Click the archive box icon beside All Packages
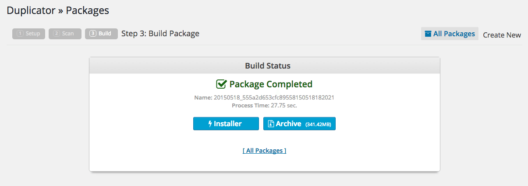Viewport: 528px width, 186px height. (428, 34)
